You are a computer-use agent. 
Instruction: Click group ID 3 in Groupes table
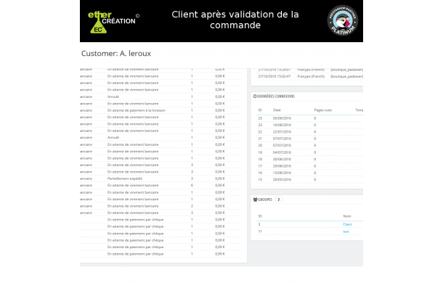pyautogui.click(x=259, y=224)
